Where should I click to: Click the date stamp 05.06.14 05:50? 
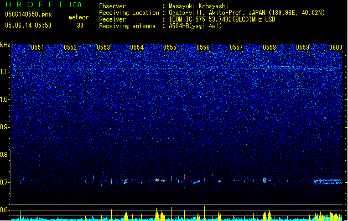(28, 25)
